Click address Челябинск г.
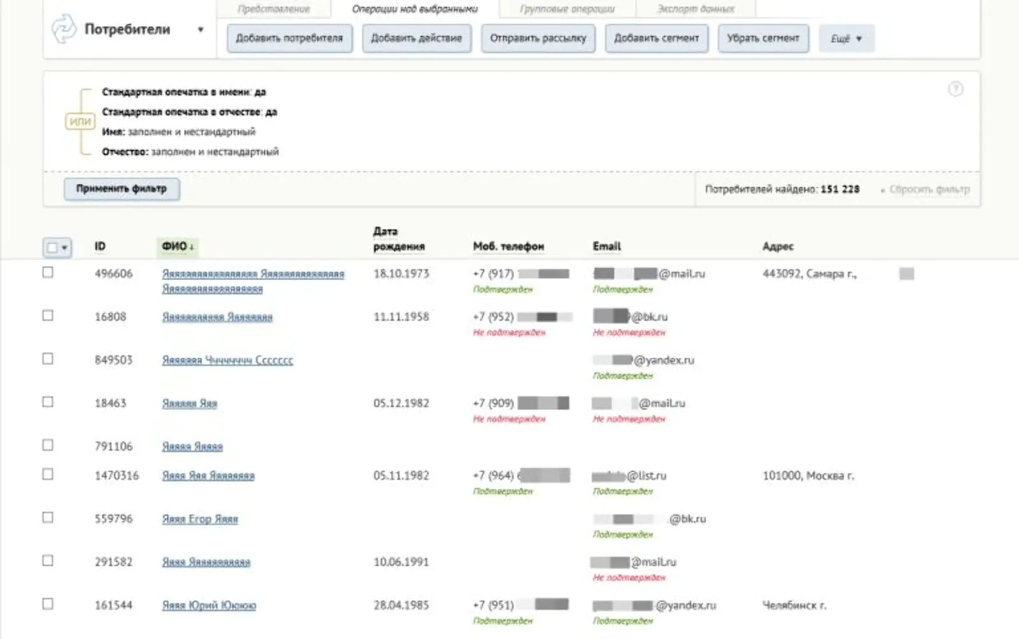The width and height of the screenshot is (1019, 639). coord(794,605)
